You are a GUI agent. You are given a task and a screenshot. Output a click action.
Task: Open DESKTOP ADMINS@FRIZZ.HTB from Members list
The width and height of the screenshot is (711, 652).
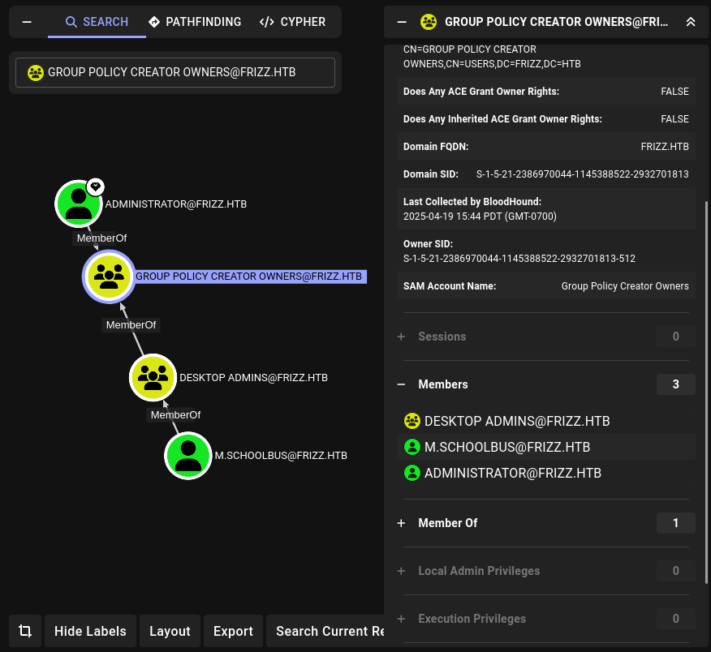coord(516,421)
